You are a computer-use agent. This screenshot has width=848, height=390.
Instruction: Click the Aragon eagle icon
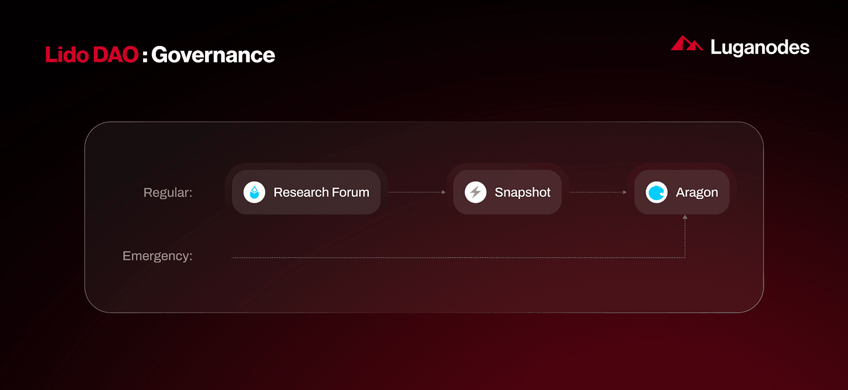657,192
